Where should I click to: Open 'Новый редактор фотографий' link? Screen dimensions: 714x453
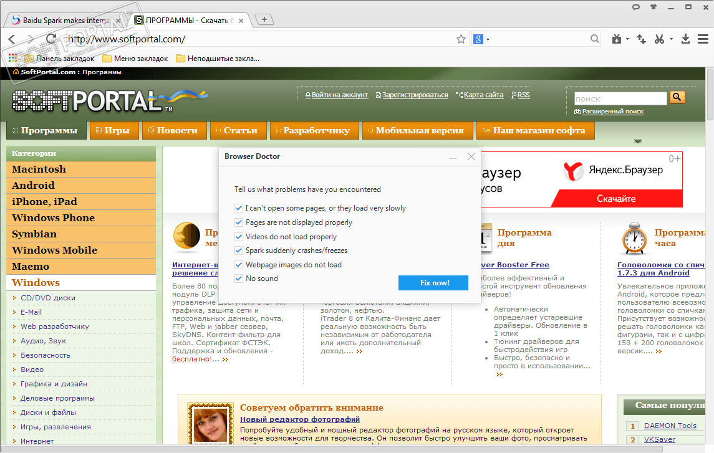pos(299,419)
